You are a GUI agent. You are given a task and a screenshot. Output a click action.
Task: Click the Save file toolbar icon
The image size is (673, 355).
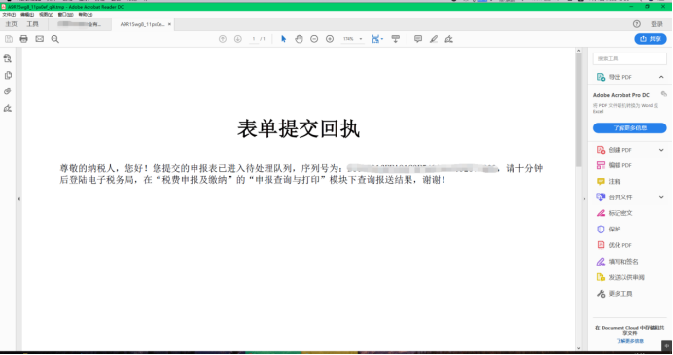pos(9,39)
